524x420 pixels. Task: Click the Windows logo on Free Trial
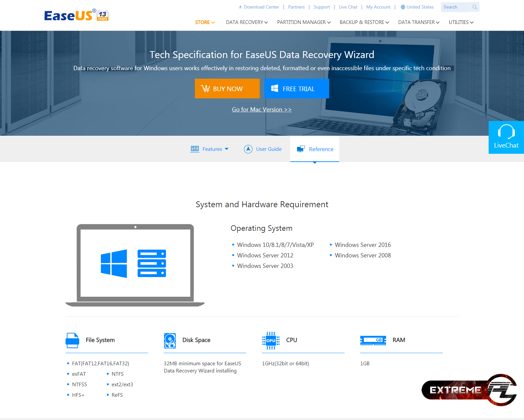274,89
